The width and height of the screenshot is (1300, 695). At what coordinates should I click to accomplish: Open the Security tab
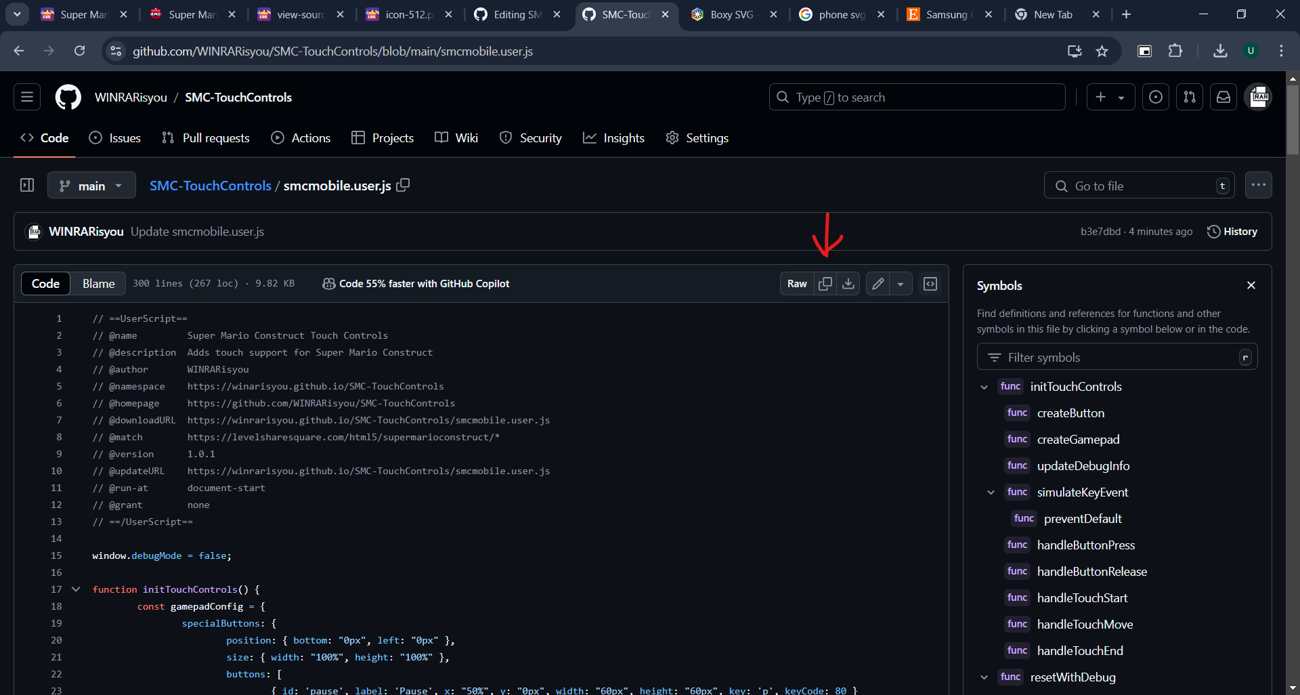point(531,138)
